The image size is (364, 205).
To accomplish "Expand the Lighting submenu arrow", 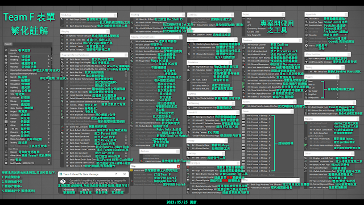I will [49, 87].
